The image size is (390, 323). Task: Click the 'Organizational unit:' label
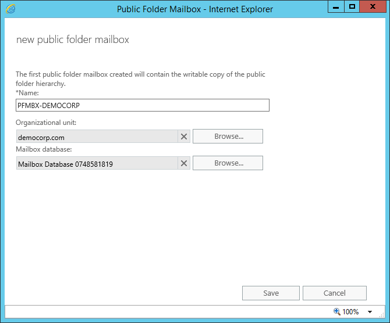click(46, 123)
